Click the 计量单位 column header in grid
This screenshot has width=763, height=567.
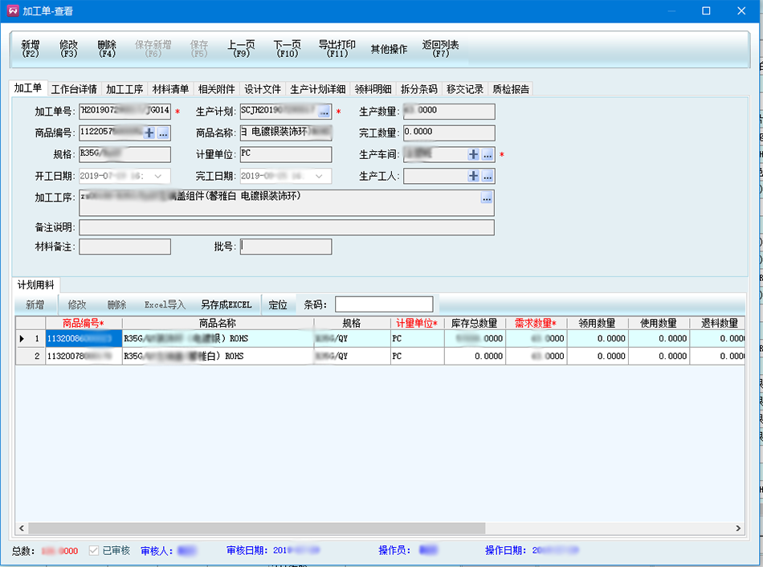[417, 323]
